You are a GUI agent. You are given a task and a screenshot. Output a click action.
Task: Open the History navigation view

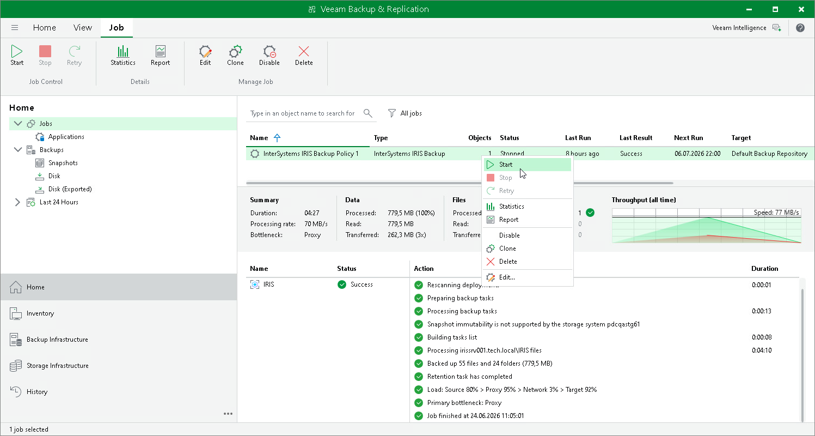pos(119,392)
